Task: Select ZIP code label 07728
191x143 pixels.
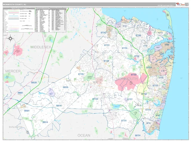Action: point(95,99)
